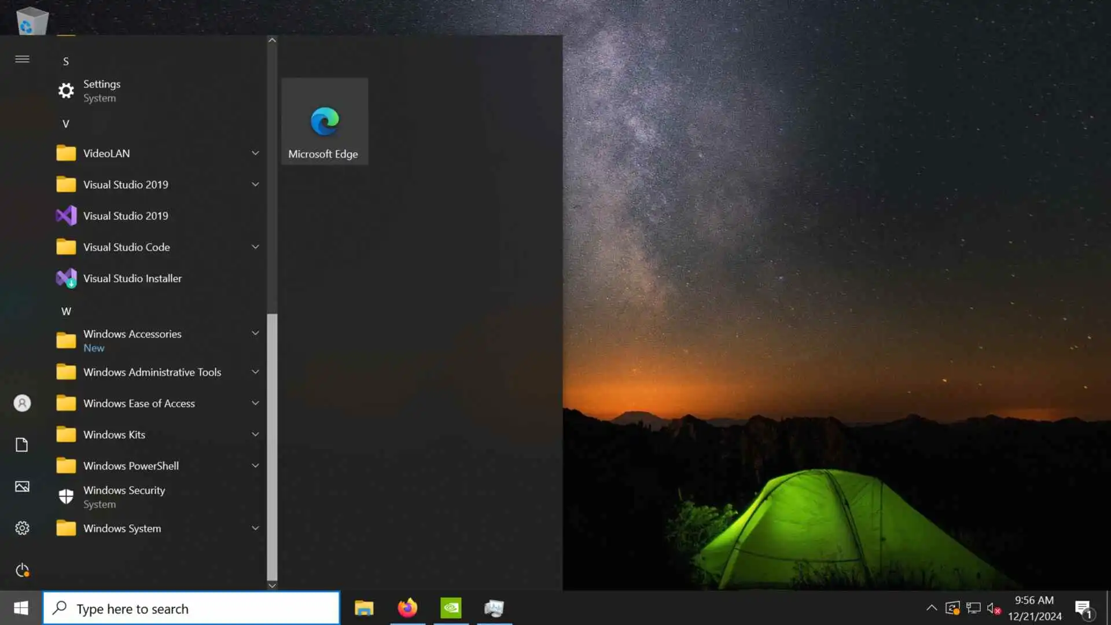Expand the VideoLAN folder
Viewport: 1111px width, 625px height.
(x=255, y=153)
